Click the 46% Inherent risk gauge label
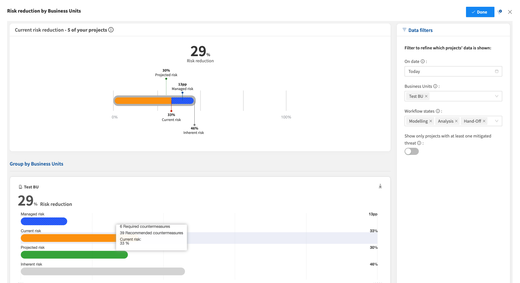This screenshot has height=283, width=520. 194,130
